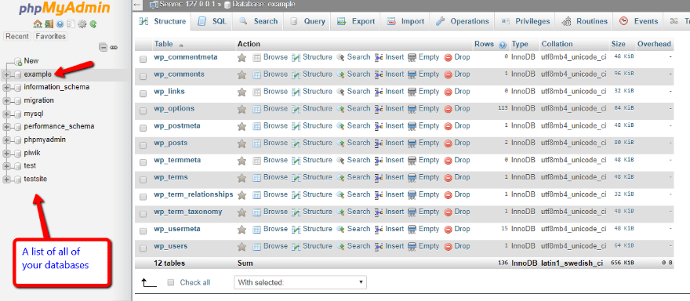Open the With selected dropdown

[300, 282]
